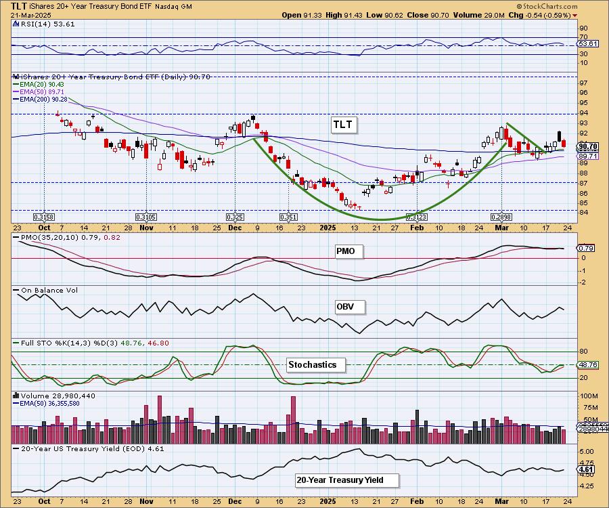Click the 0.351 yield label
The image size is (609, 508).
(x=288, y=217)
